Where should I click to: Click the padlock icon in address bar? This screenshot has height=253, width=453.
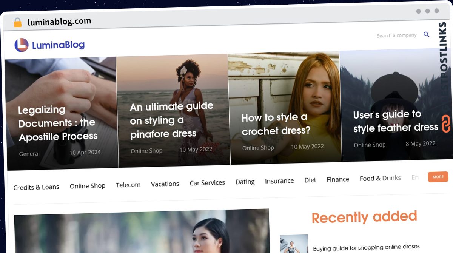click(x=17, y=23)
